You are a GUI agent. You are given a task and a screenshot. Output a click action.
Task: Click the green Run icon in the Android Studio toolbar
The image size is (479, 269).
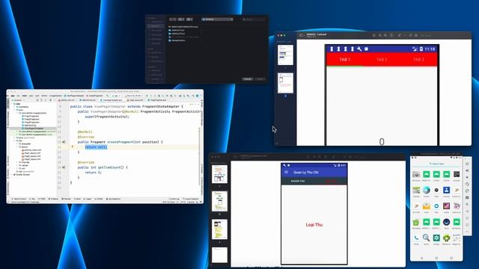click(x=147, y=96)
